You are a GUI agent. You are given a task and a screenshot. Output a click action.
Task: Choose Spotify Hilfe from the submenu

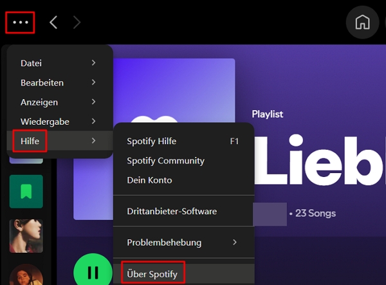183,142
